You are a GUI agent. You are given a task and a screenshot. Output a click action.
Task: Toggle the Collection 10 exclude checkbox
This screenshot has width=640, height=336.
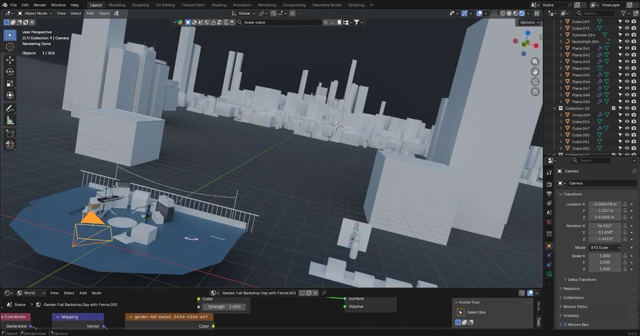coord(613,108)
